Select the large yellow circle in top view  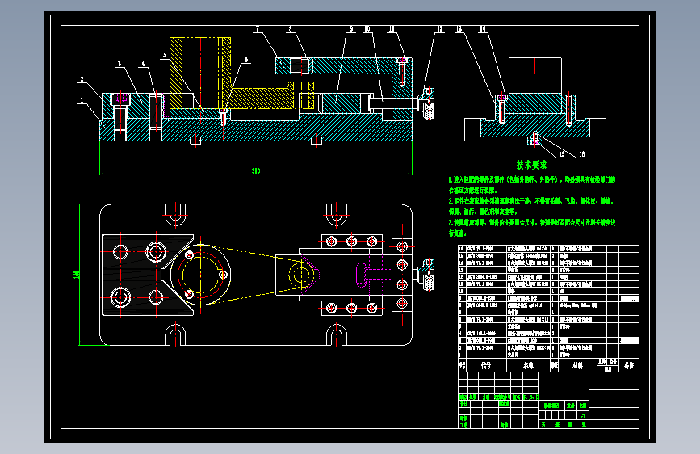click(201, 275)
